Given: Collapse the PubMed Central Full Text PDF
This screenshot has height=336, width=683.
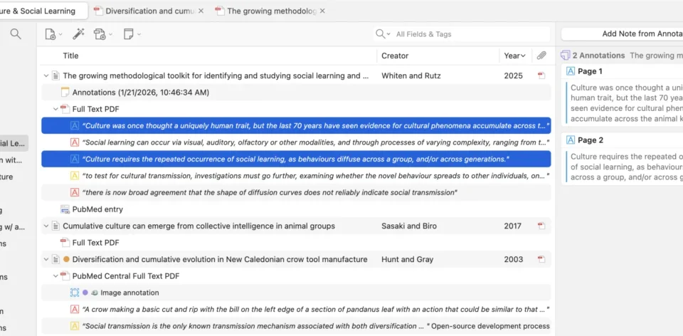Looking at the screenshot, I should pos(55,276).
